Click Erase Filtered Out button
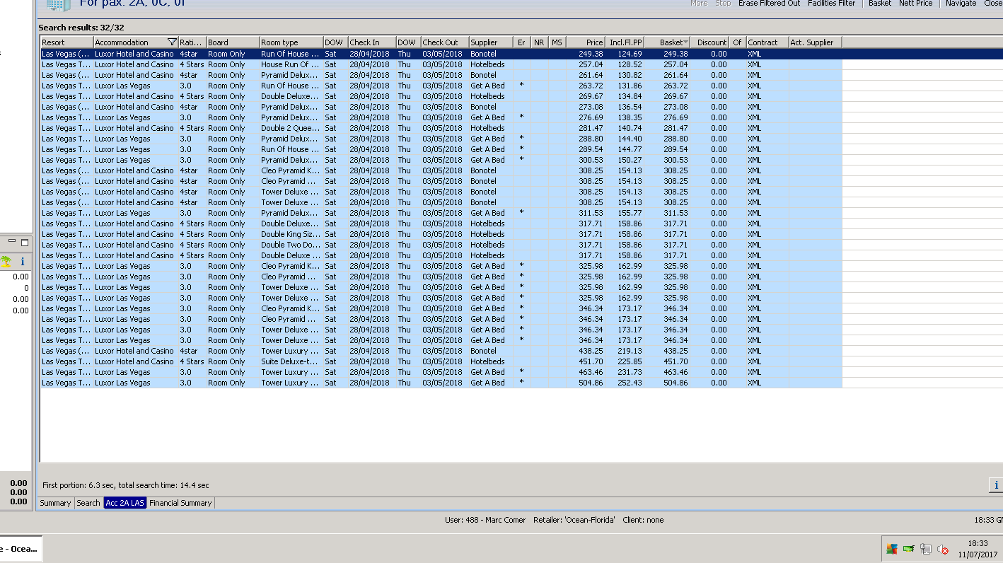Screen dimensions: 1003x563 [769, 4]
